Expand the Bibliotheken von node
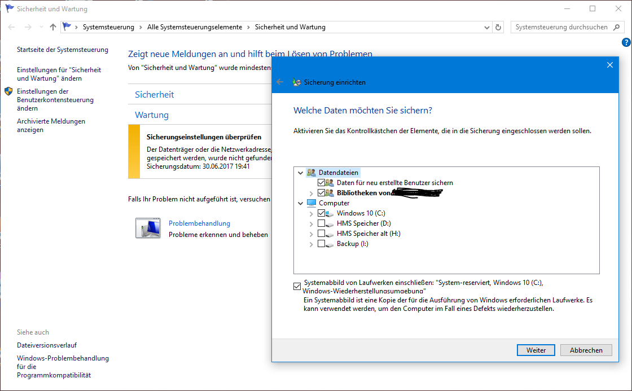Viewport: 632px width, 391px height. pyautogui.click(x=311, y=194)
